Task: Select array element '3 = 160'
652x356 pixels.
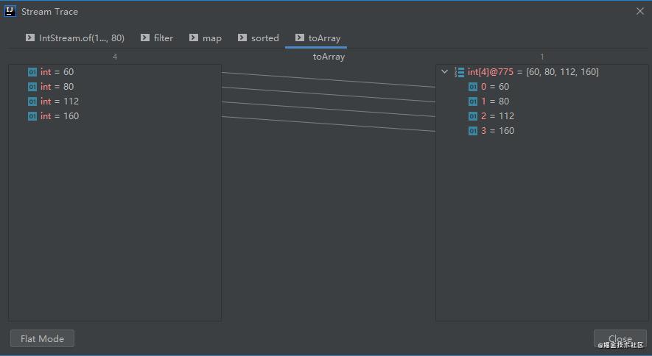Action: coord(541,131)
